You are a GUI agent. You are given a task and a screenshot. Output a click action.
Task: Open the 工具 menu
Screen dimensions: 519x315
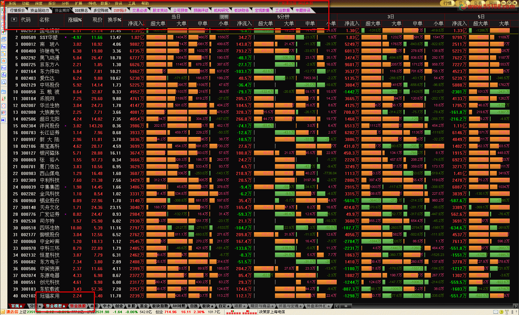132,3
